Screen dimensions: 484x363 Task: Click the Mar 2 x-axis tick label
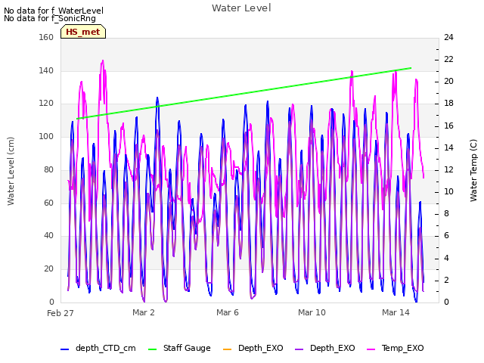144,312
